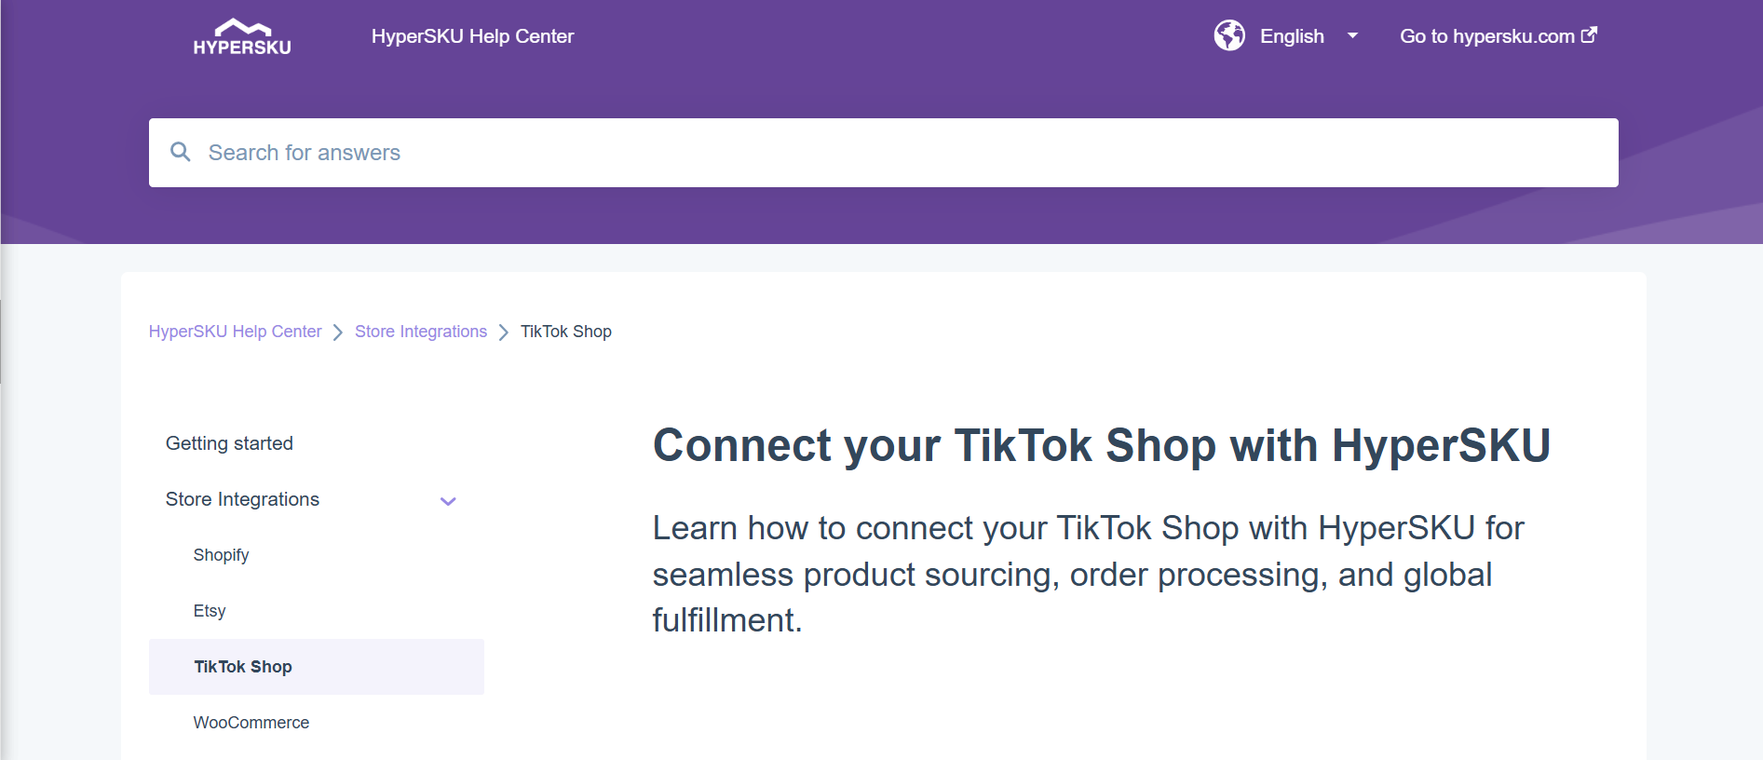
Task: Open the HyperSKU Help Center header title
Action: point(472,36)
